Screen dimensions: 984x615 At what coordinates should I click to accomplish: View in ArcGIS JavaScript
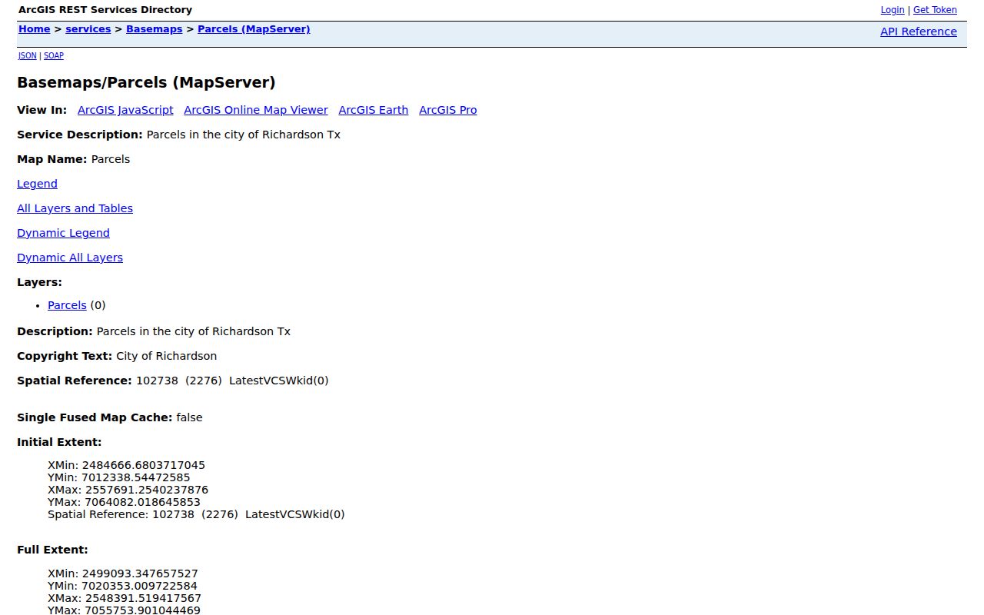(125, 110)
